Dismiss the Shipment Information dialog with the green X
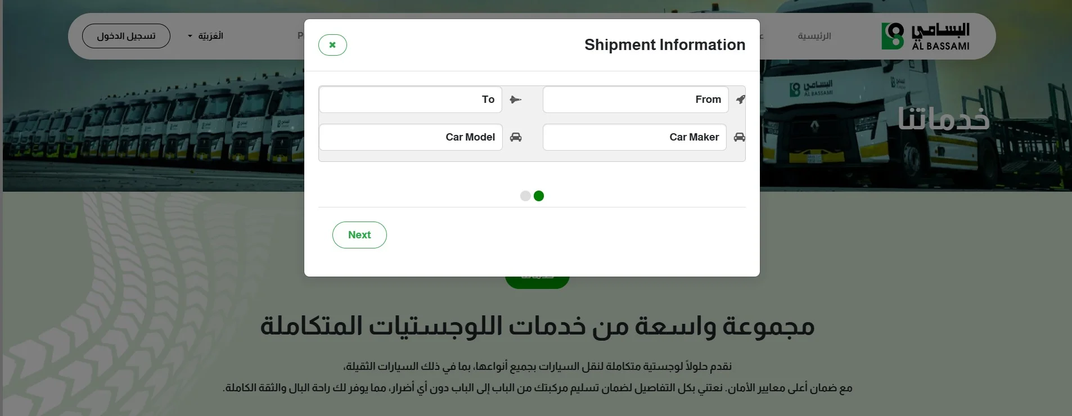 (x=332, y=44)
